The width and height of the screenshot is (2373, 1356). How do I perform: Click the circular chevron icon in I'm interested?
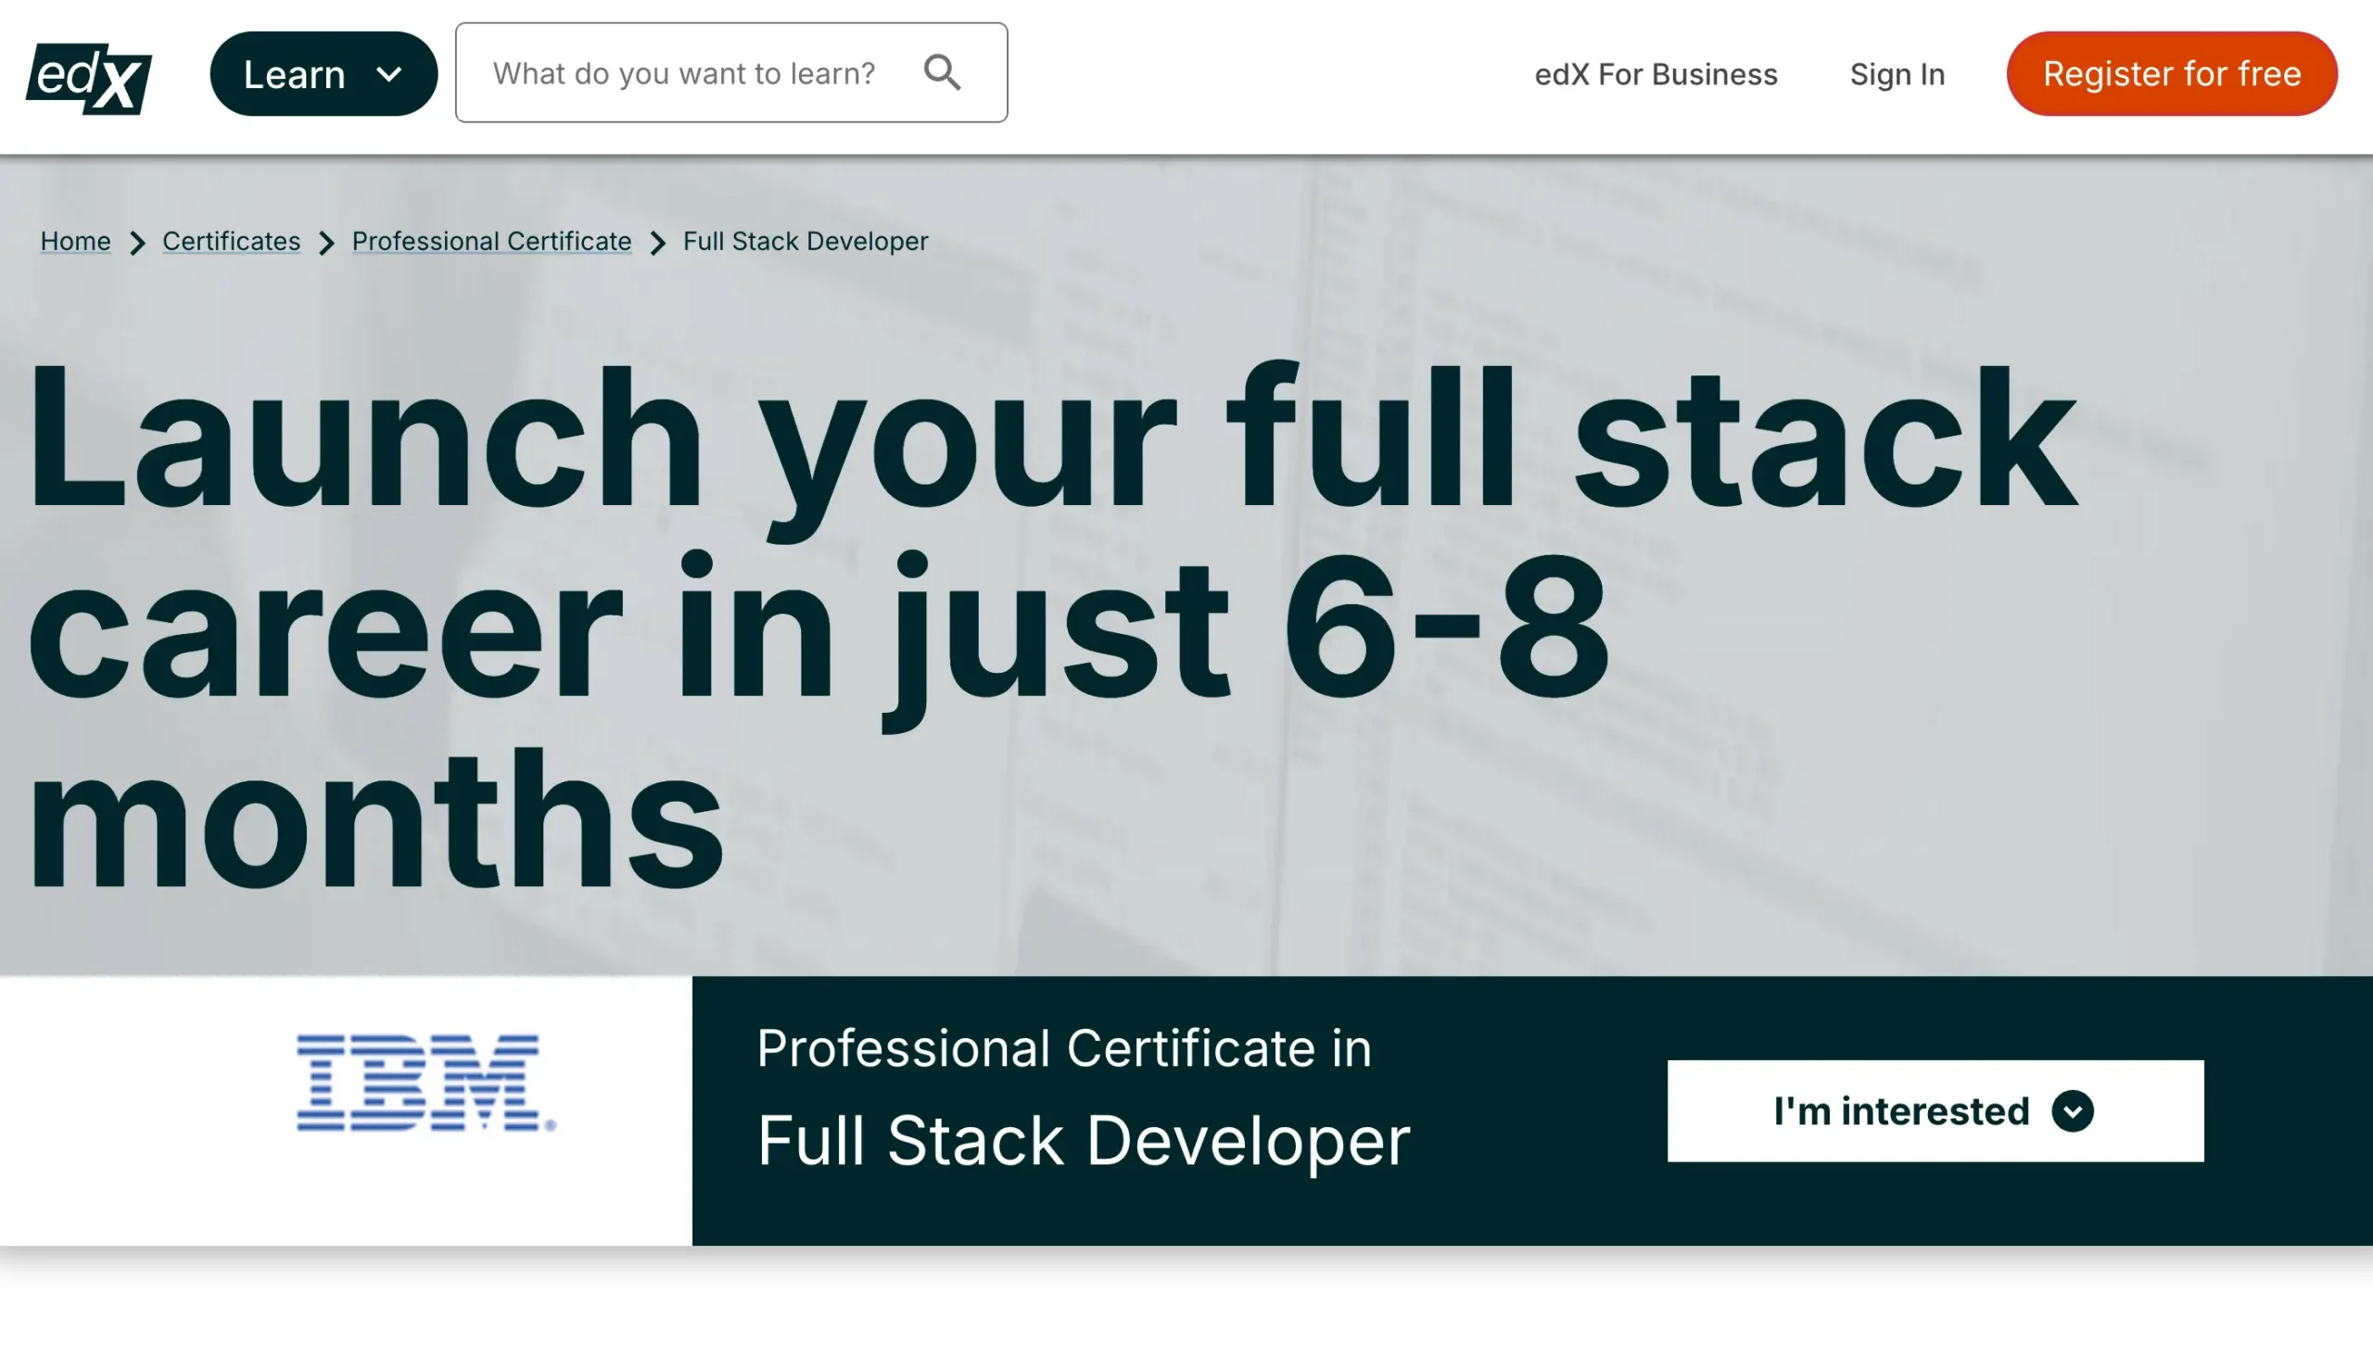[x=2072, y=1111]
